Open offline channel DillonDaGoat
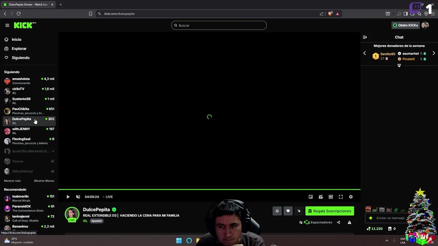This screenshot has width=438, height=246. point(29,171)
